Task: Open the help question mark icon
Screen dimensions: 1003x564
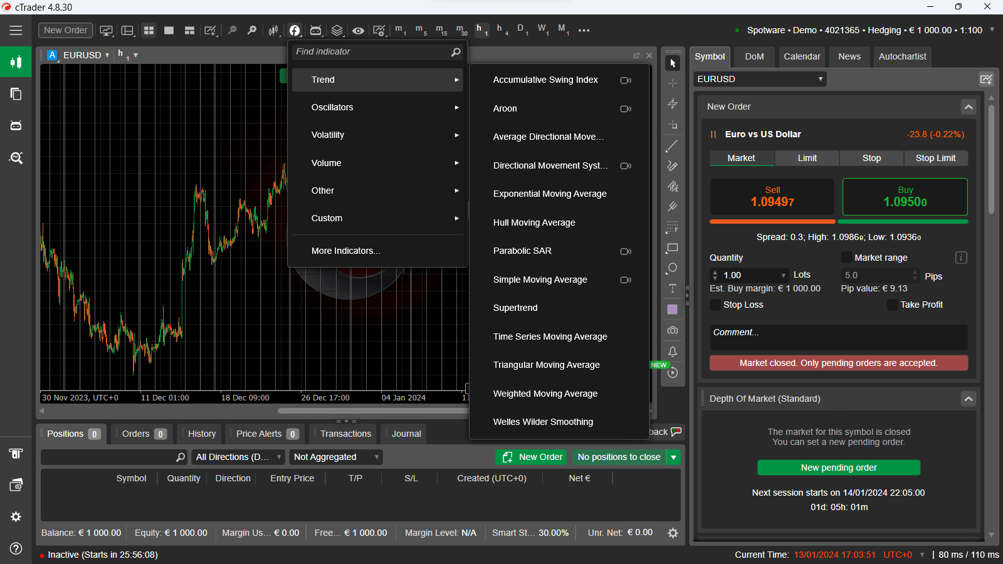Action: (x=16, y=548)
